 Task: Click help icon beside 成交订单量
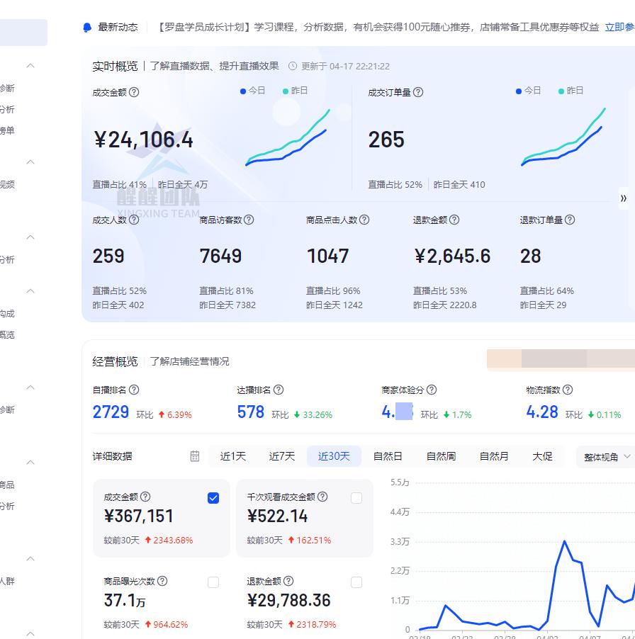click(418, 92)
